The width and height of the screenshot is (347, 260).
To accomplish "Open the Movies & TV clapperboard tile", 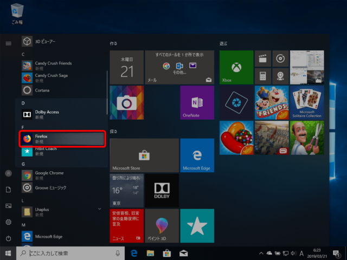I will click(263, 58).
